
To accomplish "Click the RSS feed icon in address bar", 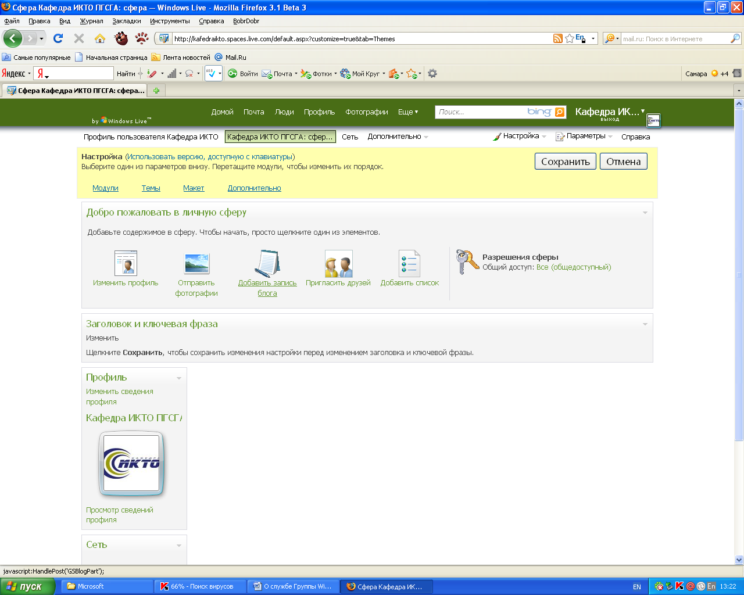I will tap(558, 38).
